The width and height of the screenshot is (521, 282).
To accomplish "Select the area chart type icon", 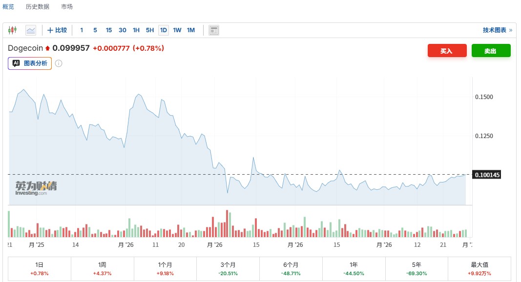I will 31,30.
